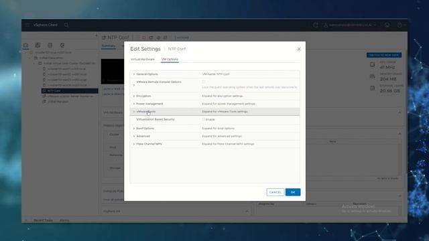Open the Alarms tab at bottom
Image resolution: width=429 pixels, height=241 pixels.
[64, 220]
